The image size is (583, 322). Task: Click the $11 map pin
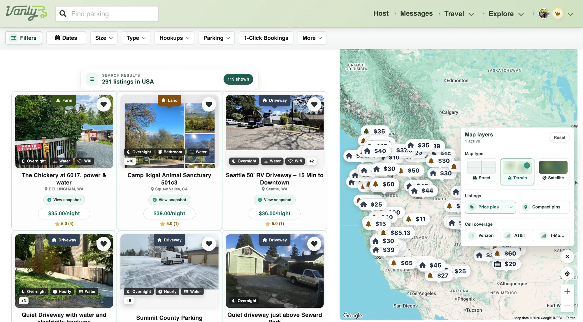[x=416, y=219]
